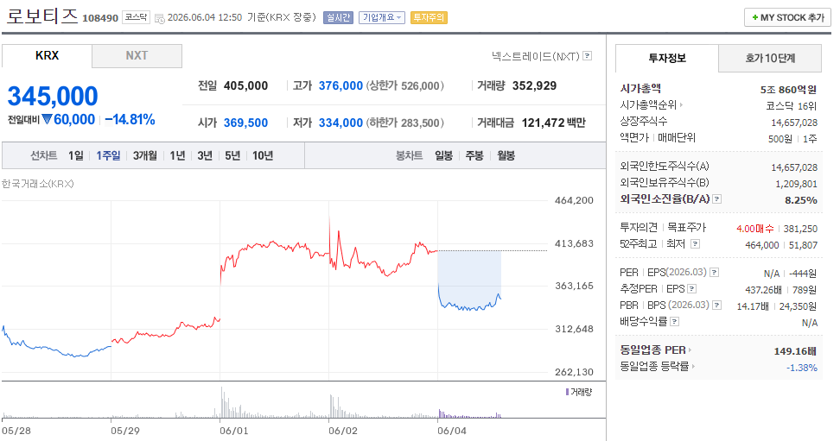The width and height of the screenshot is (840, 441).
Task: Open help icon next to 넥스트레이드(NXT)
Action: point(587,55)
